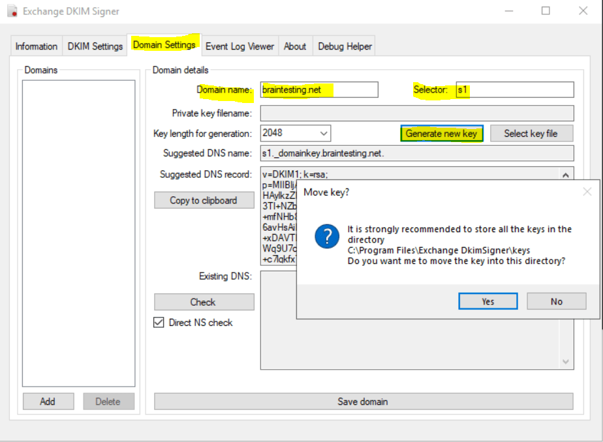Click Copy to clipboard button
Screen dimensions: 603x442
pyautogui.click(x=204, y=200)
